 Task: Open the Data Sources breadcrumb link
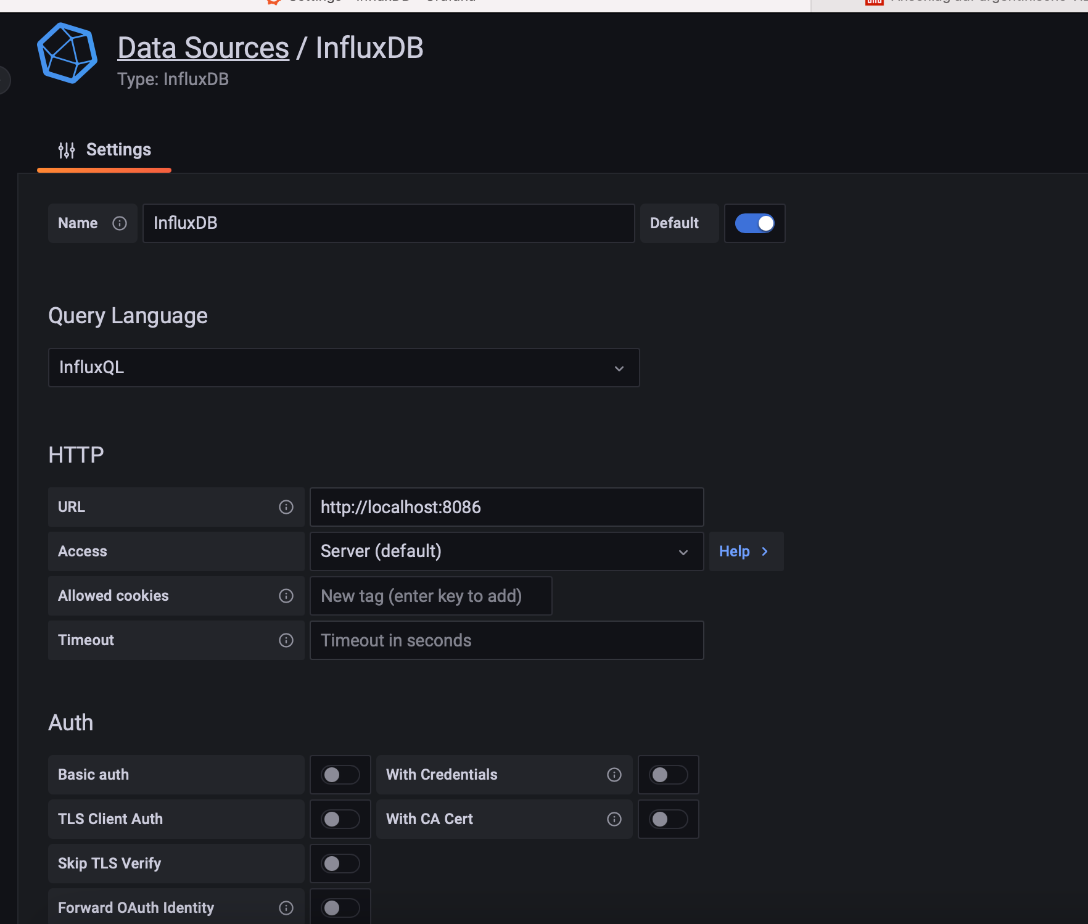click(204, 48)
